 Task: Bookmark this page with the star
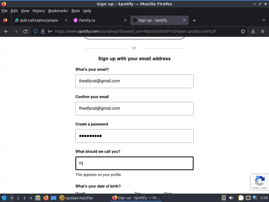click(243, 31)
